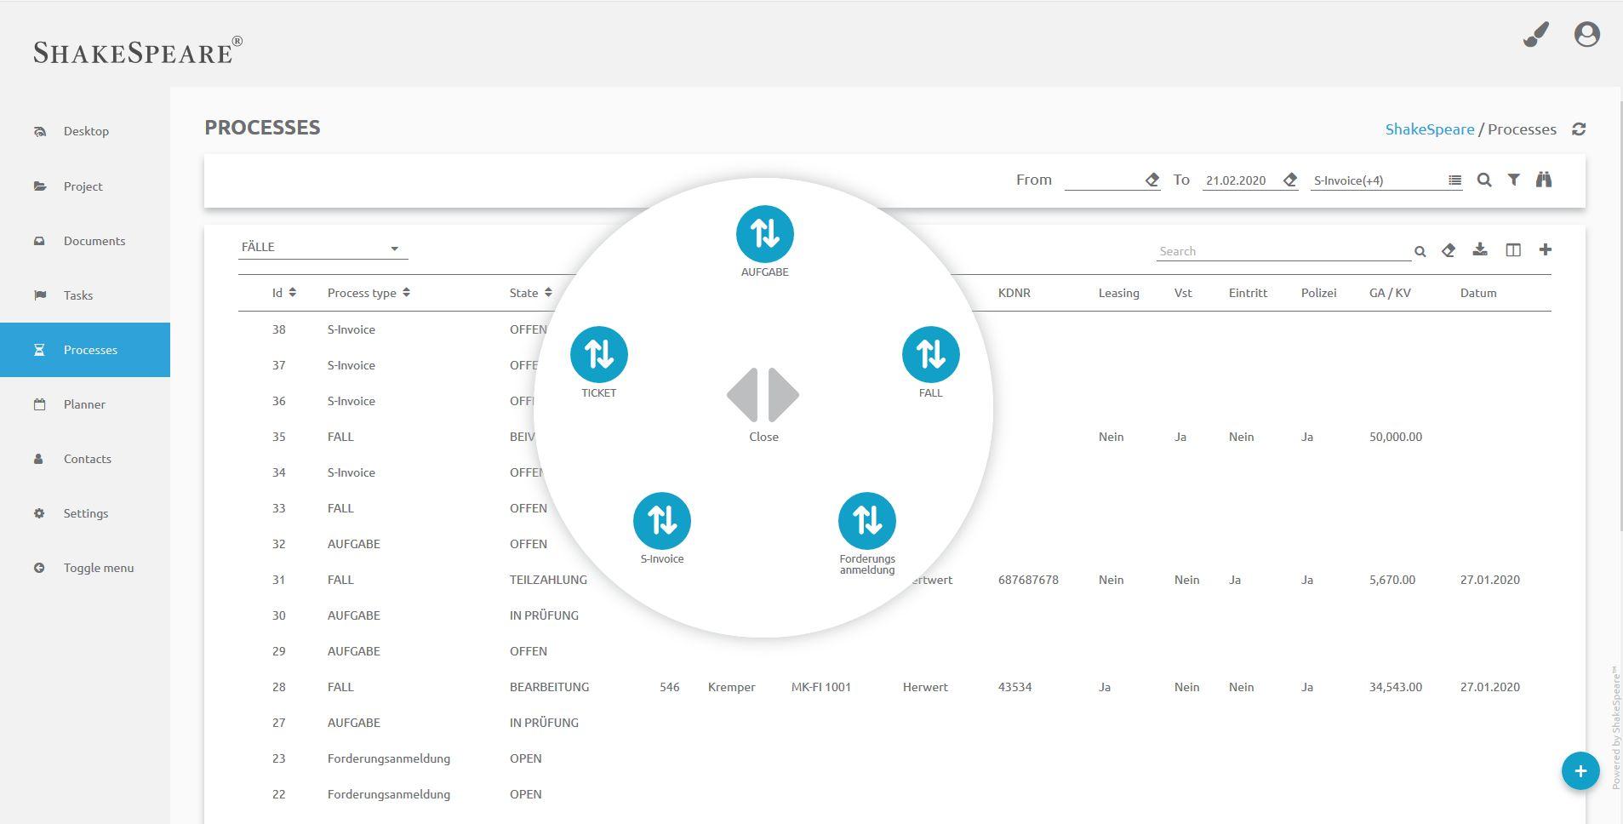Image resolution: width=1623 pixels, height=824 pixels.
Task: Click 50,000.00 amount cell
Action: pos(1396,437)
